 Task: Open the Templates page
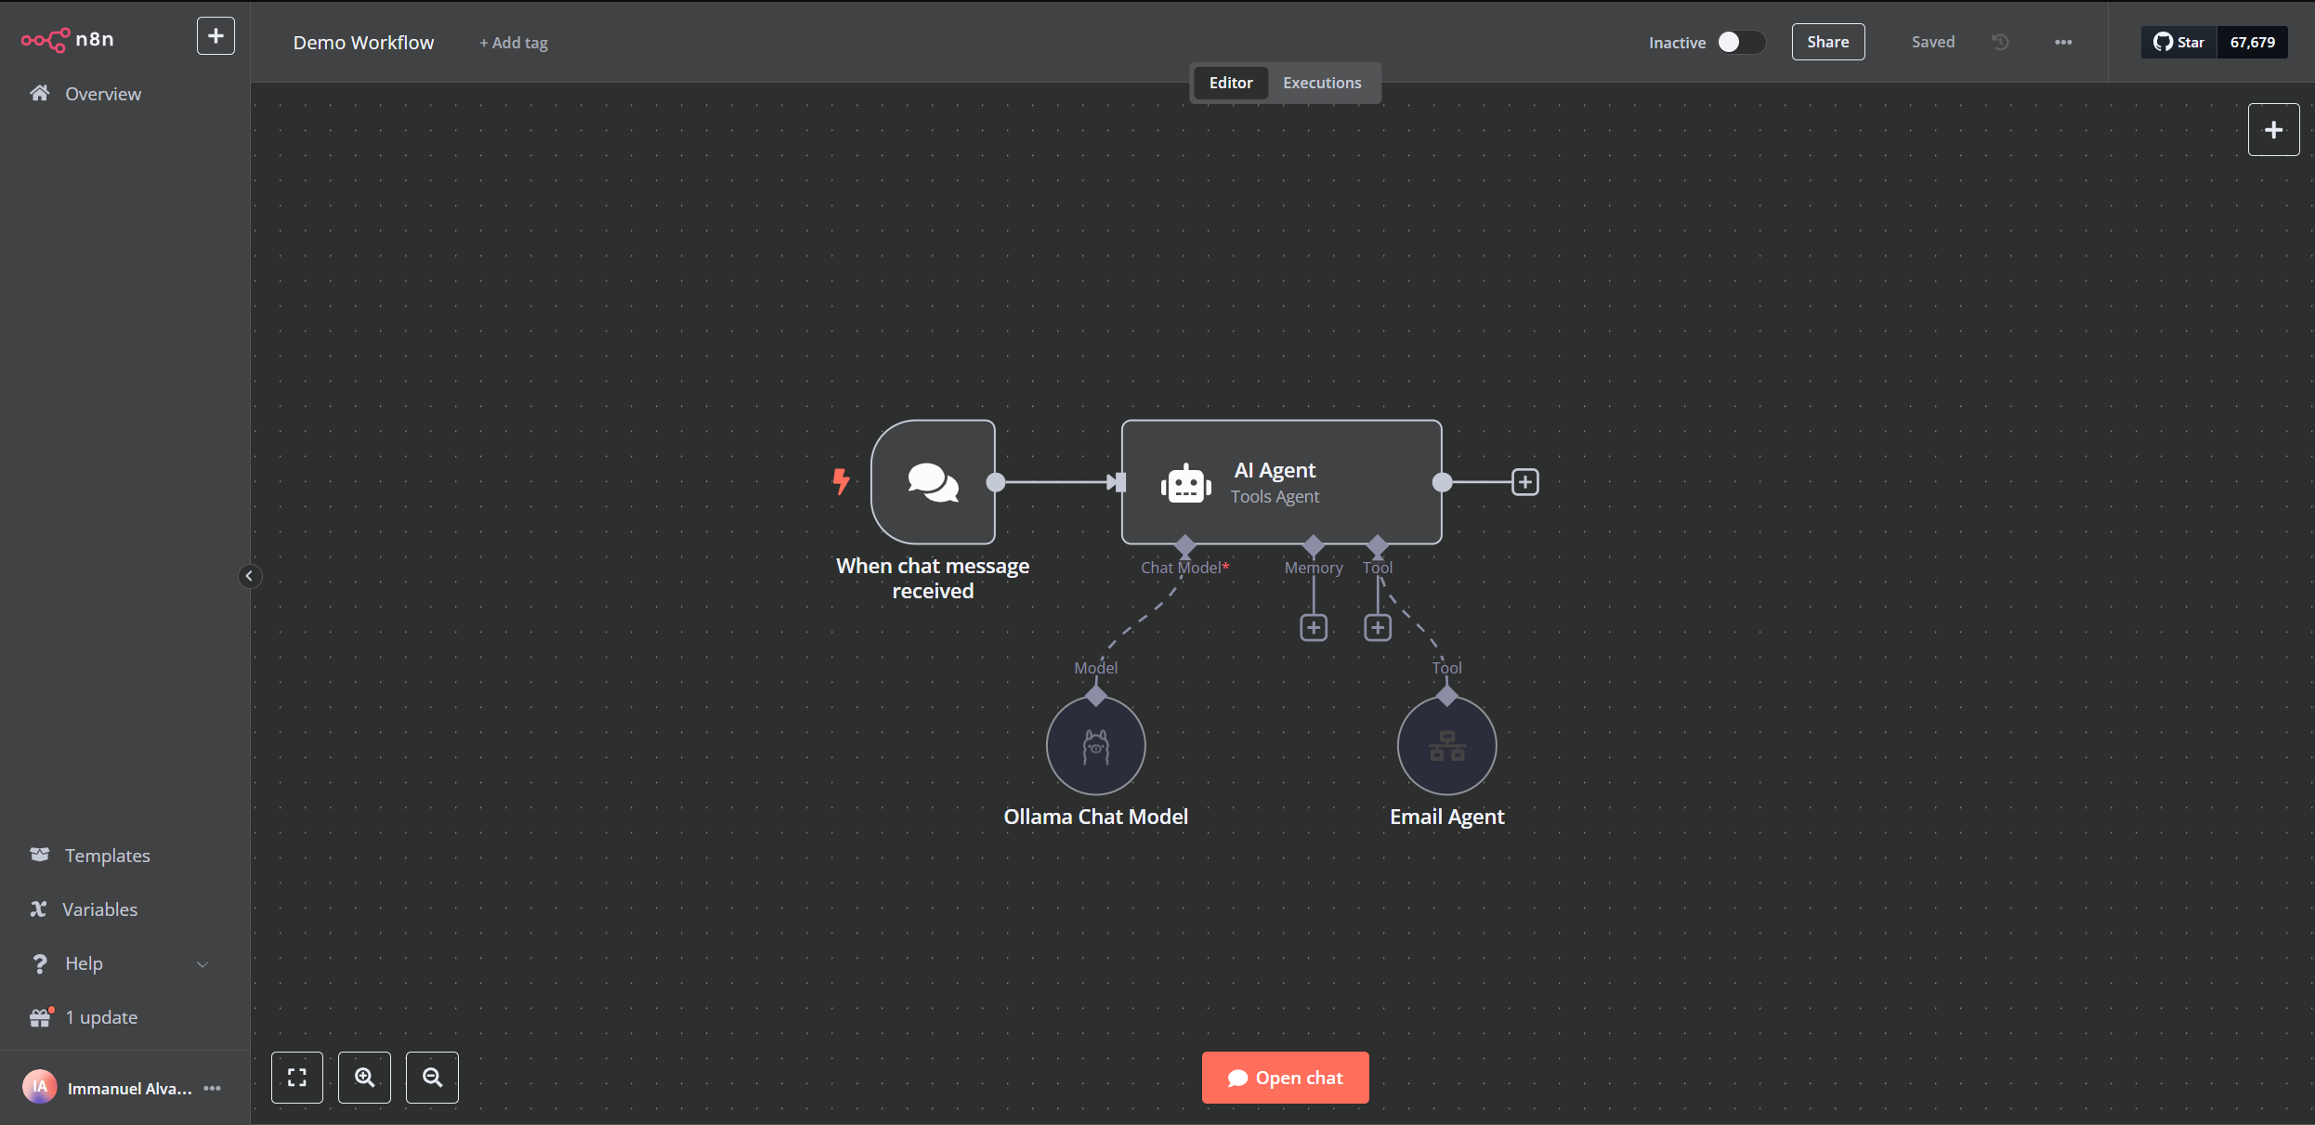click(x=107, y=856)
